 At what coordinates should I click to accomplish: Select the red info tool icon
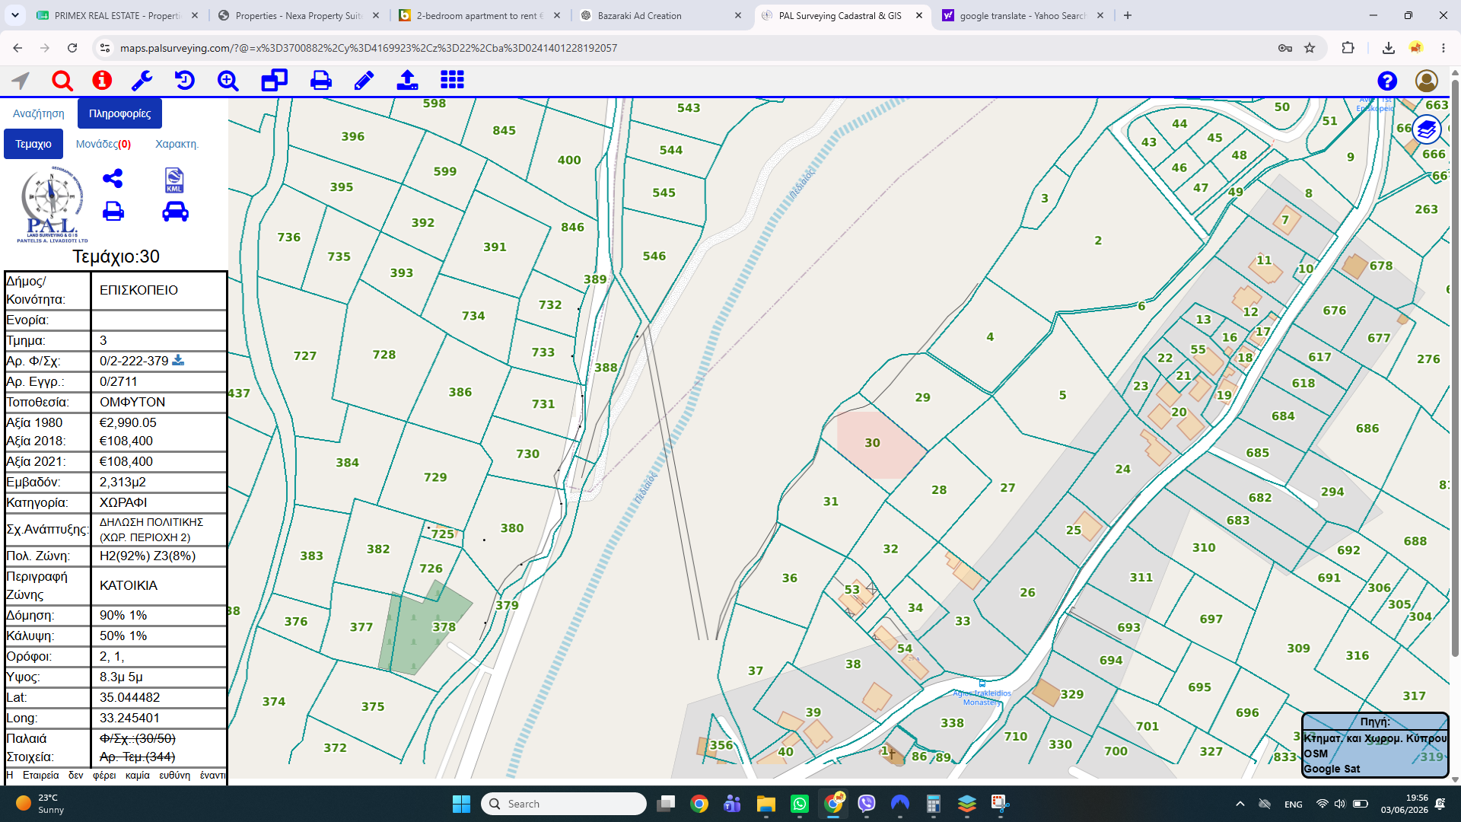pyautogui.click(x=102, y=80)
